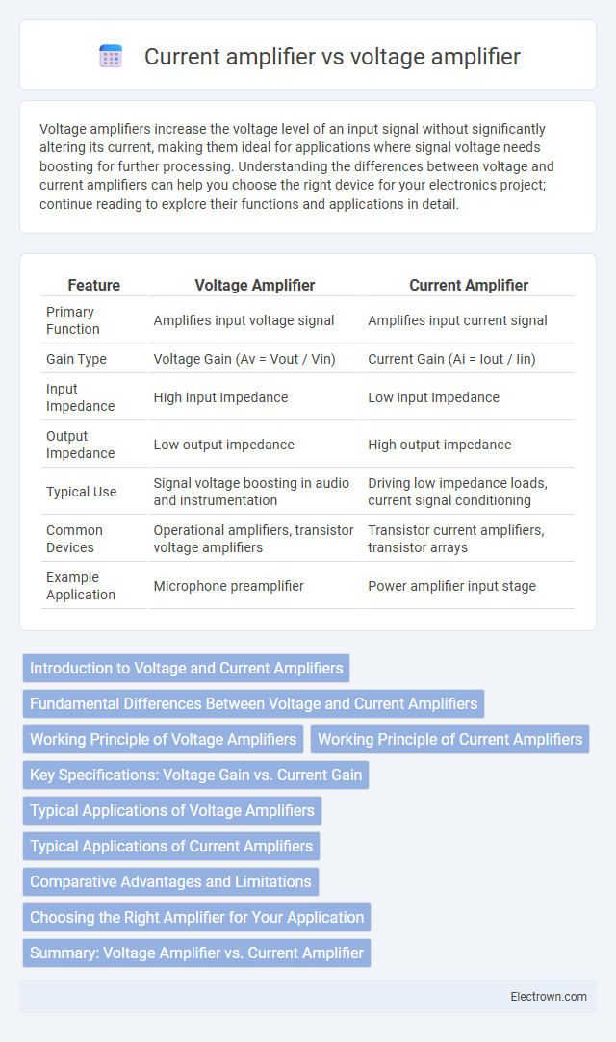Click the Current Amplifier column header
Screen dimensions: 616x1042
pyautogui.click(x=469, y=285)
